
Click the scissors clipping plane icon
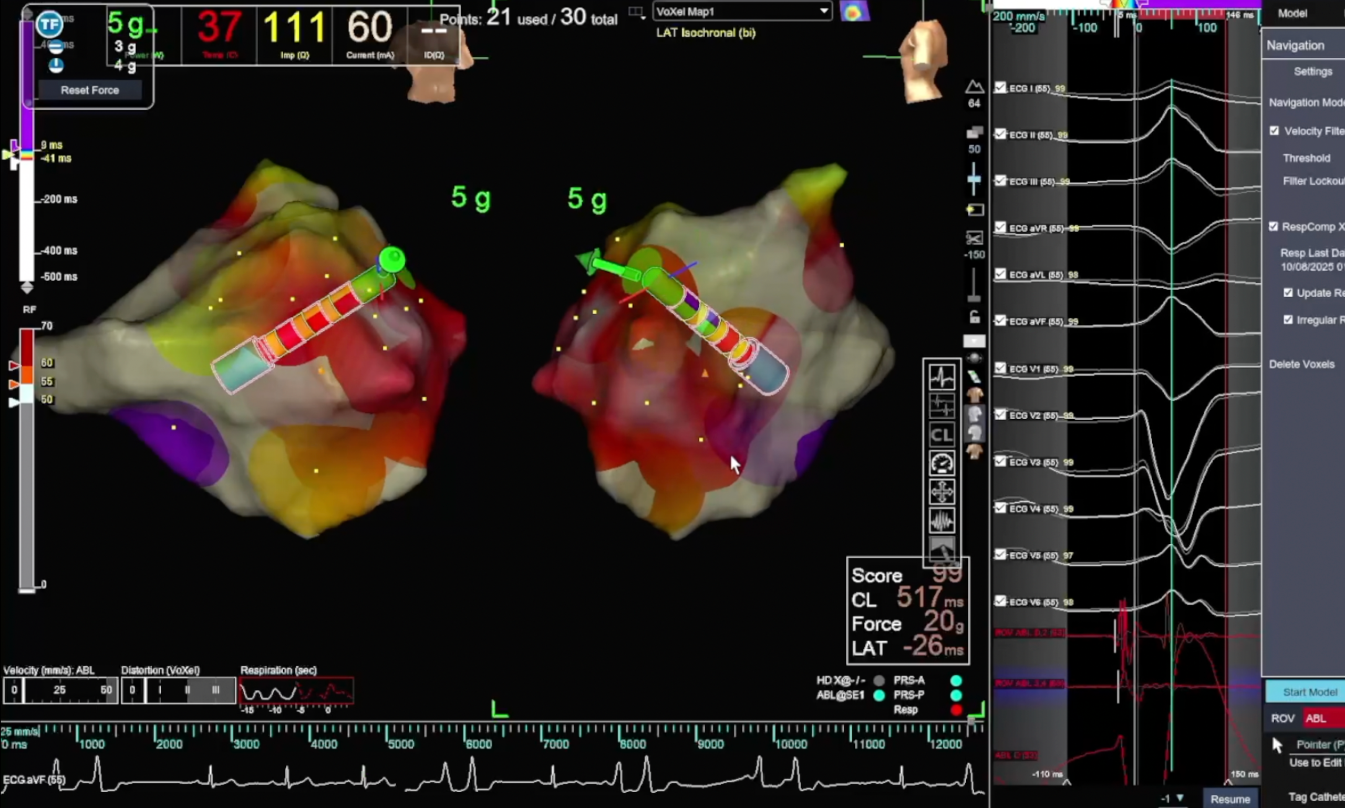(974, 238)
